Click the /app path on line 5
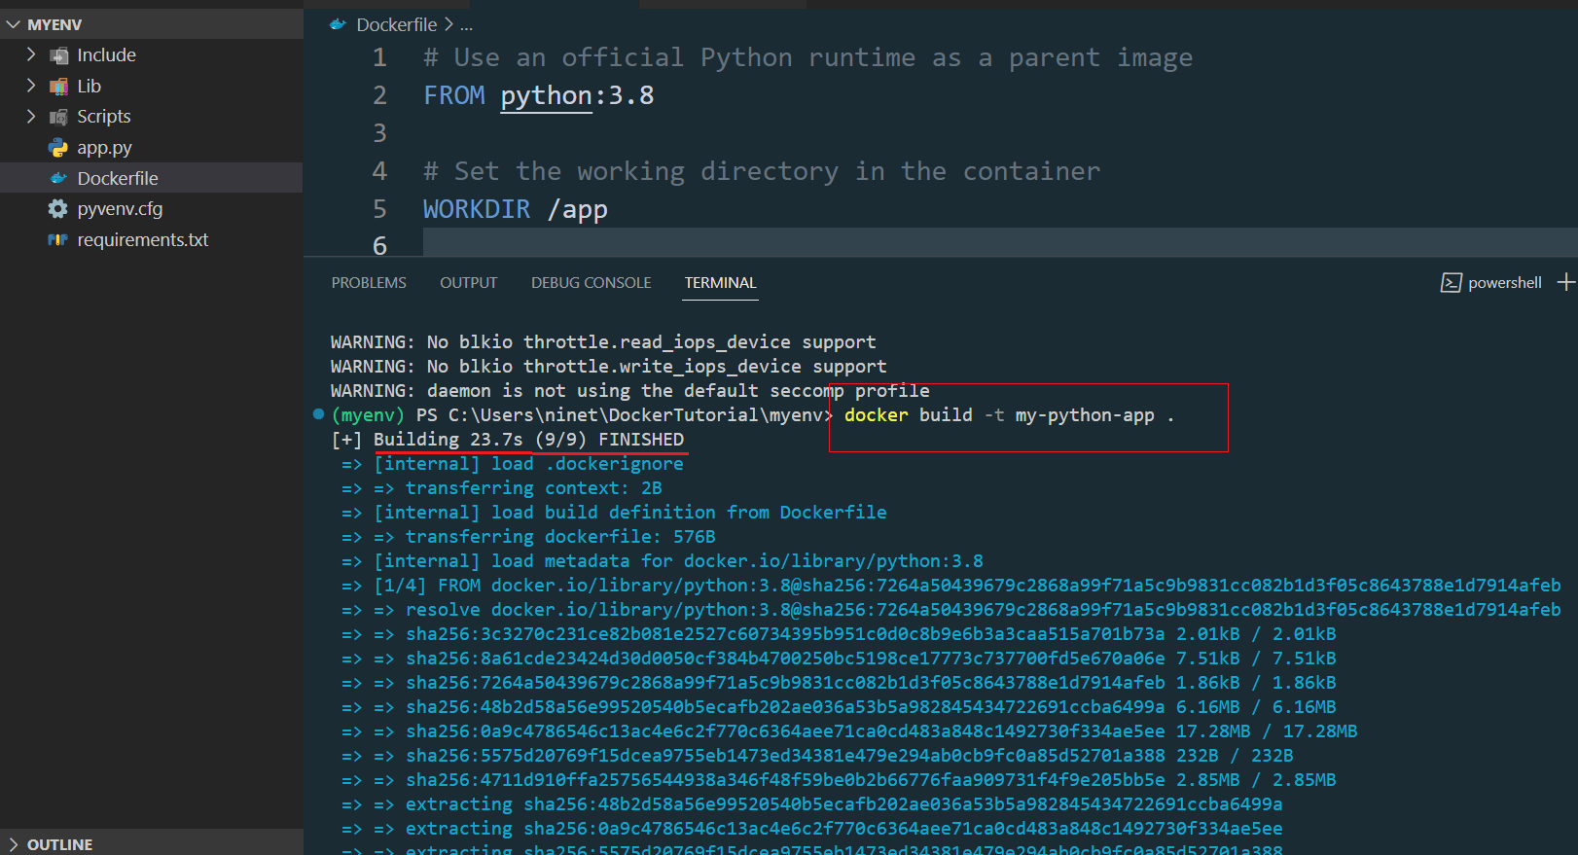 pos(578,209)
